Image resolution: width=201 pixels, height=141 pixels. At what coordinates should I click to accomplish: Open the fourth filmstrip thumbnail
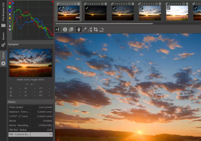coord(150,13)
